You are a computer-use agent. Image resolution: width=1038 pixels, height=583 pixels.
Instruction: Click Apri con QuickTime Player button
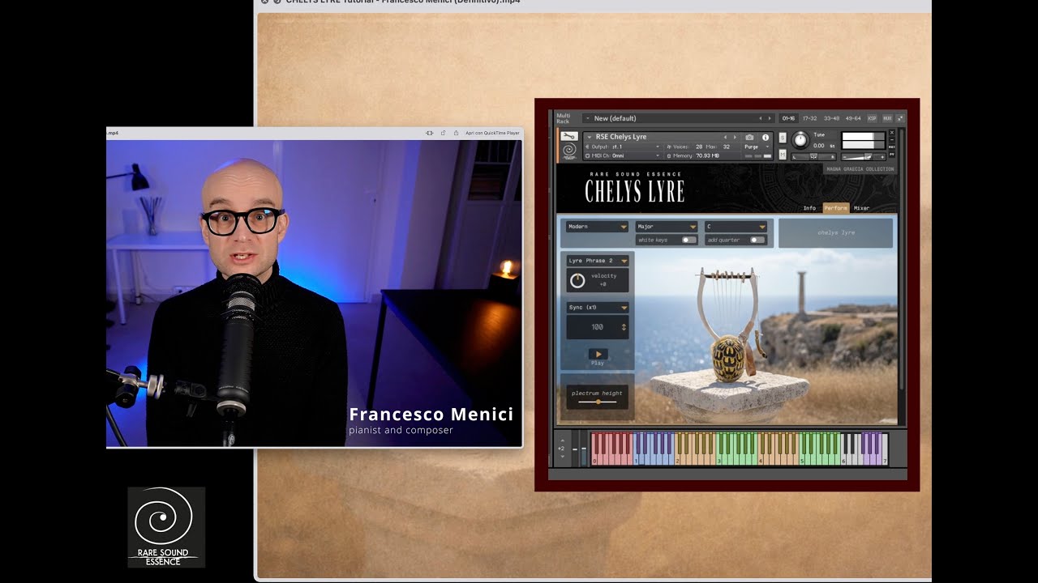pyautogui.click(x=492, y=133)
